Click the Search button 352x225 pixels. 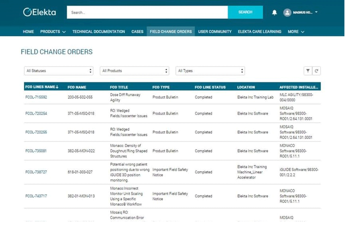246,12
